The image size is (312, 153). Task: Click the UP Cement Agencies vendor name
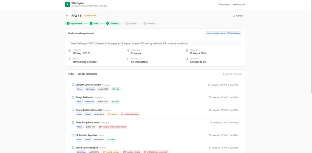pyautogui.click(x=86, y=135)
